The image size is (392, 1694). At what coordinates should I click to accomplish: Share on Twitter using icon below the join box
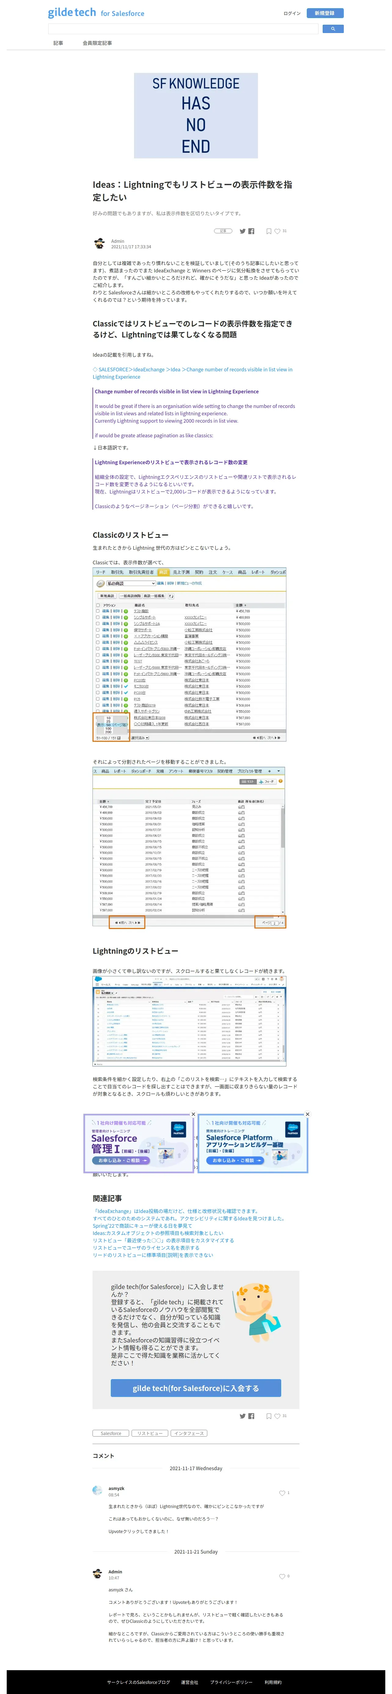coord(242,1416)
